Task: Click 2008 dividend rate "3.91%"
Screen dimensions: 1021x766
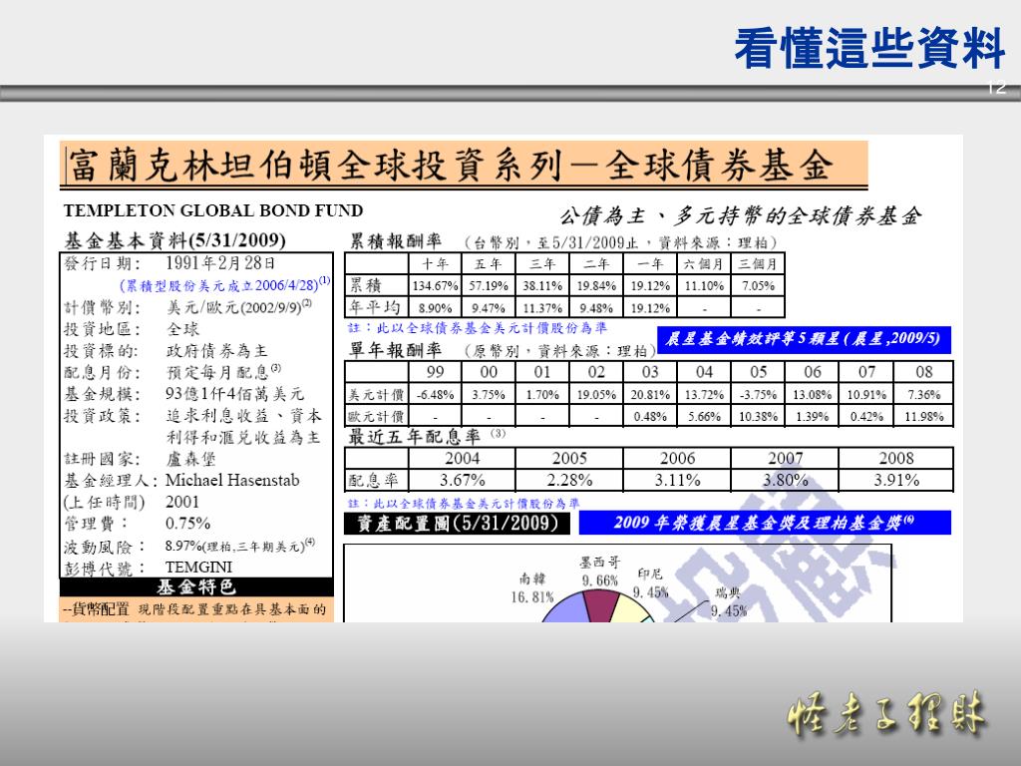Action: coord(896,480)
